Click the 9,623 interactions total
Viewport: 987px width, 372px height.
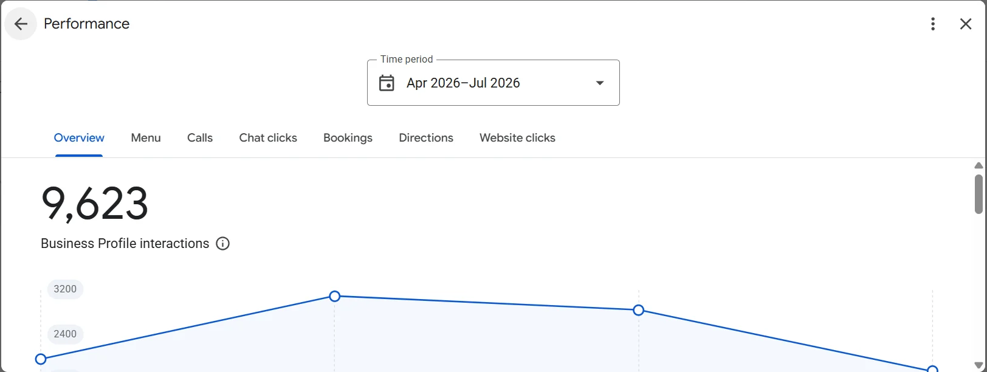pos(95,204)
